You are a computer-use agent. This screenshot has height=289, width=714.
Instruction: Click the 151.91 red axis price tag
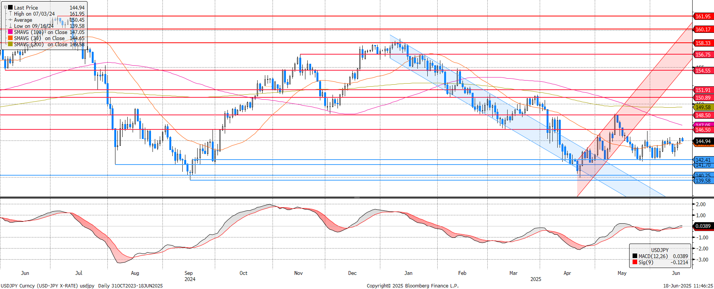point(703,90)
